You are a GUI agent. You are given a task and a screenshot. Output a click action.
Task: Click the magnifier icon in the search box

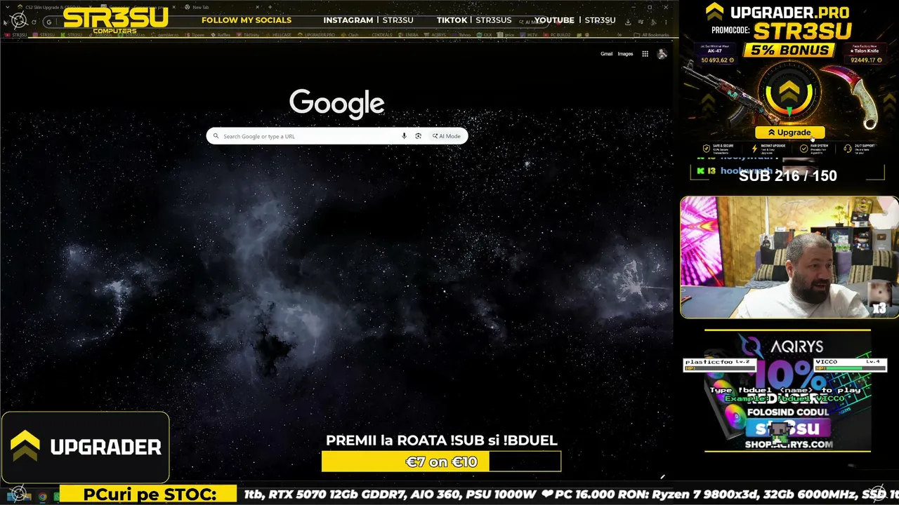point(216,136)
